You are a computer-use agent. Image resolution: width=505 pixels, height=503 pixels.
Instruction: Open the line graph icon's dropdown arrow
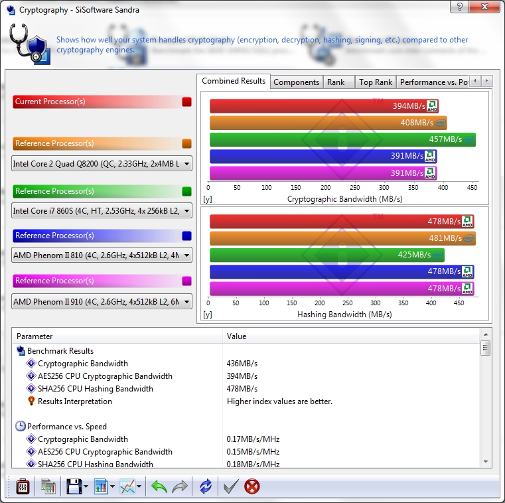pos(139,486)
